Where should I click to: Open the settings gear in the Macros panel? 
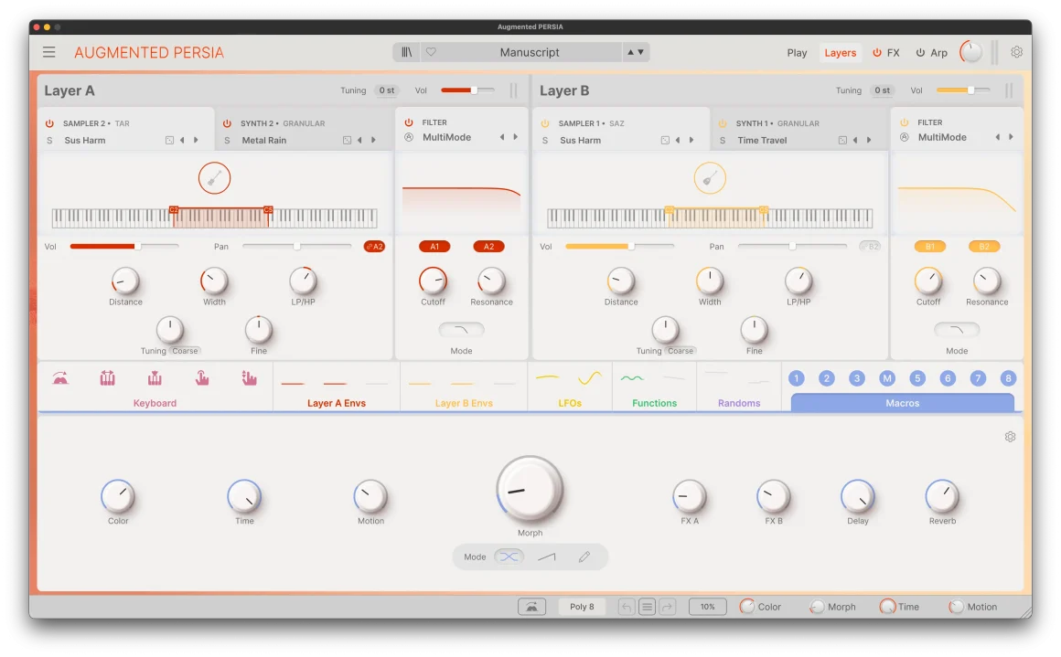tap(1010, 437)
